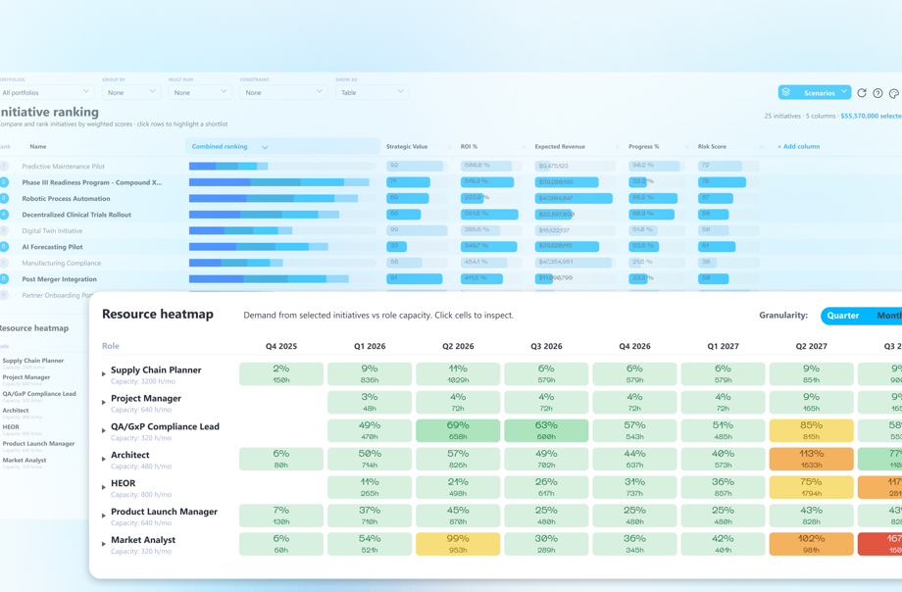Select Architect in the background sidebar role list
902x592 pixels.
(16, 411)
